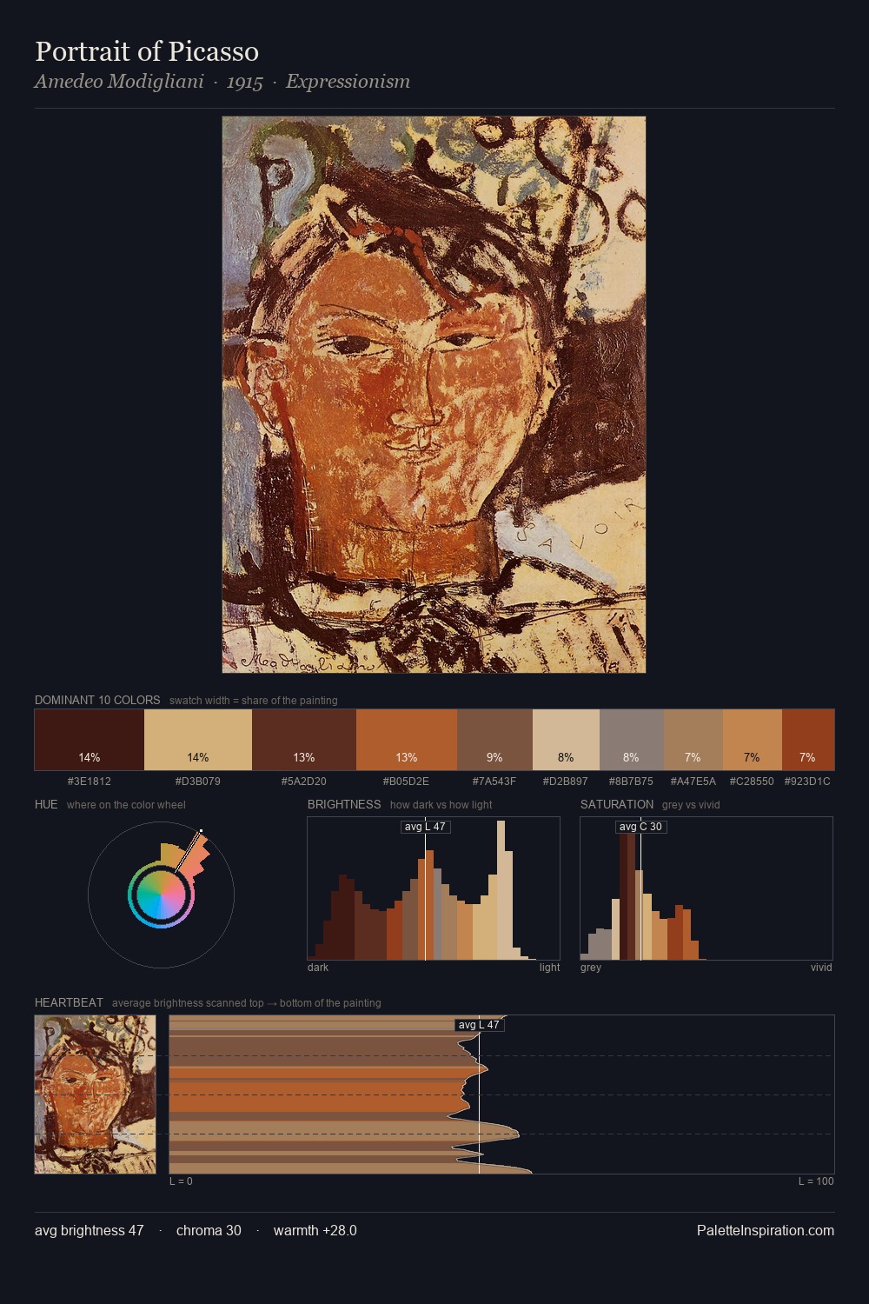Viewport: 869px width, 1304px height.
Task: Click the hue color wheel
Action: point(161,895)
